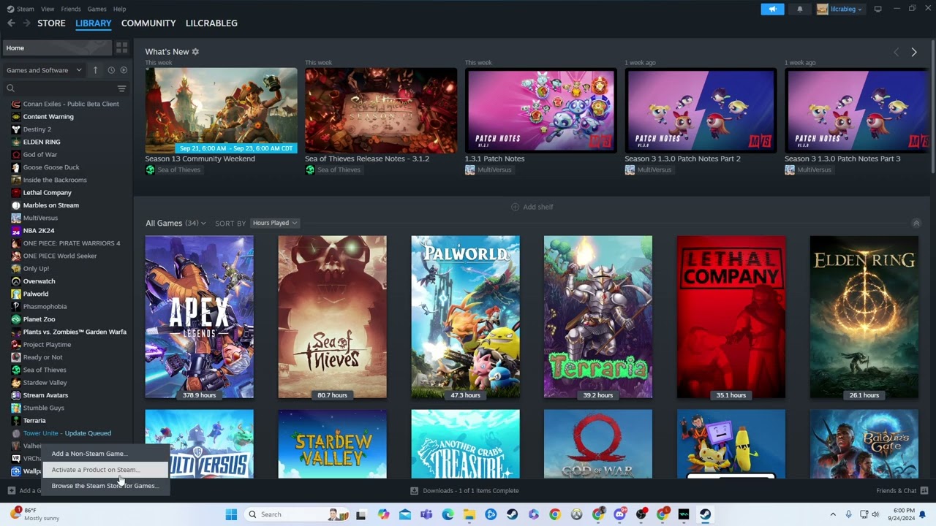Go to the STORE tab
The width and height of the screenshot is (936, 526).
coord(51,23)
